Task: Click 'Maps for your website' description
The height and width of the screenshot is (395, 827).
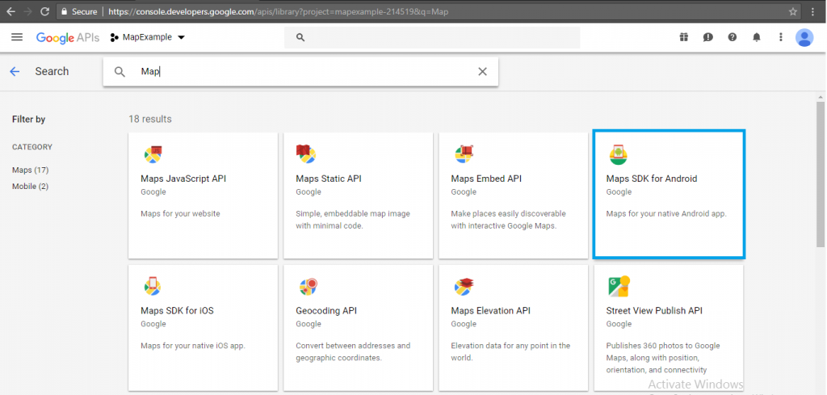Action: click(180, 213)
